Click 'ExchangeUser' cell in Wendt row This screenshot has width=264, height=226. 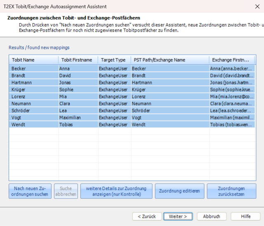(x=114, y=125)
